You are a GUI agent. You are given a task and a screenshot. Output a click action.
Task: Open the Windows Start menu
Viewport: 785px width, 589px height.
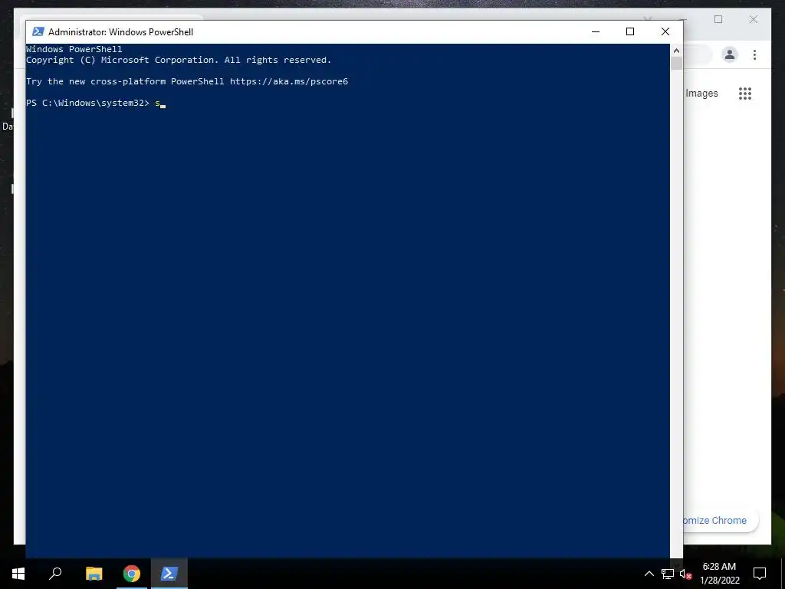tap(18, 574)
